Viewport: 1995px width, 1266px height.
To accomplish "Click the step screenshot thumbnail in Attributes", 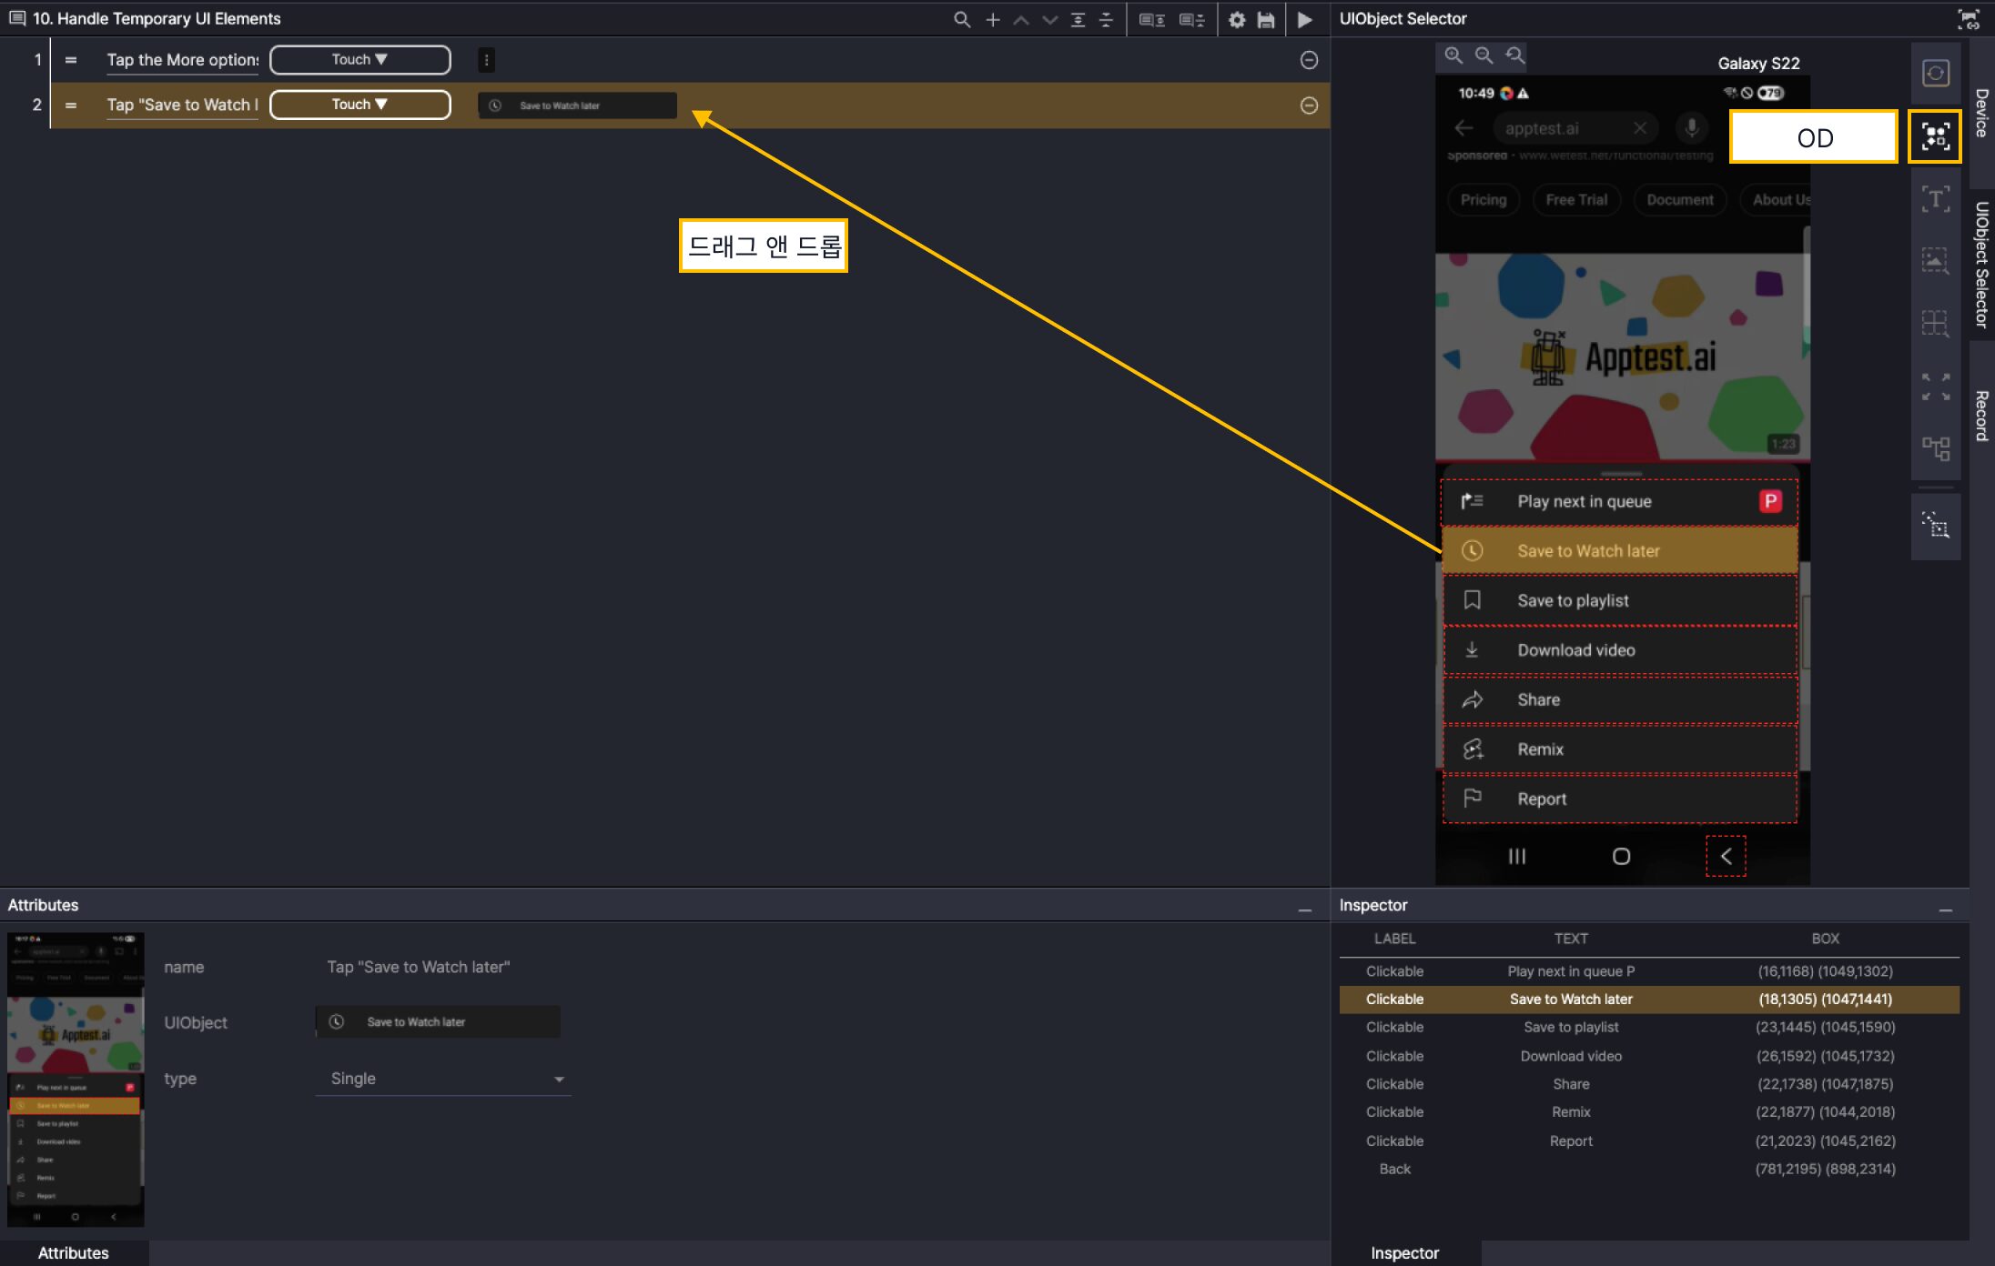I will click(76, 1079).
